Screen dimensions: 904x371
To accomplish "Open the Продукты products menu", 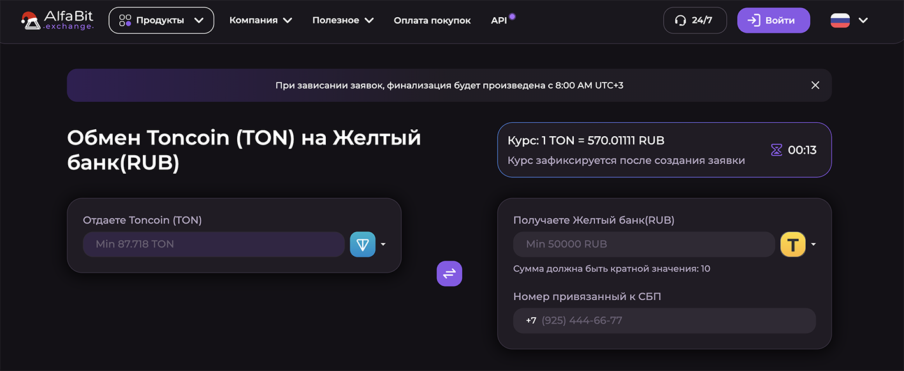I will pos(161,20).
